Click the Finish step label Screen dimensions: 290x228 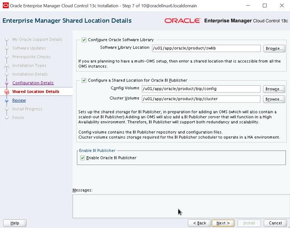pos(18,118)
